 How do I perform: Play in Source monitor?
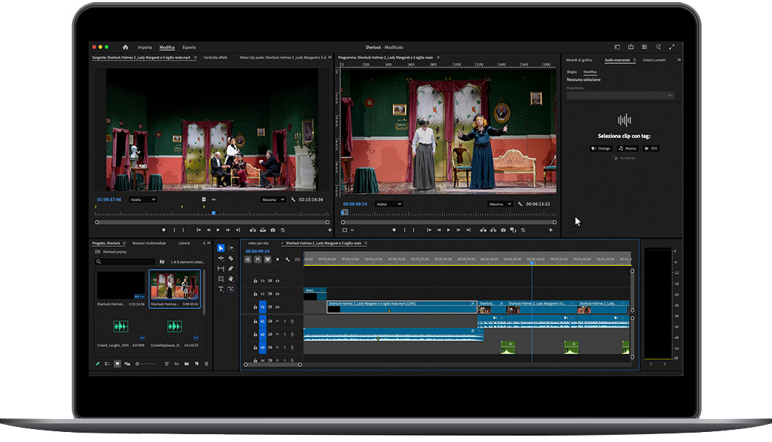(x=218, y=230)
